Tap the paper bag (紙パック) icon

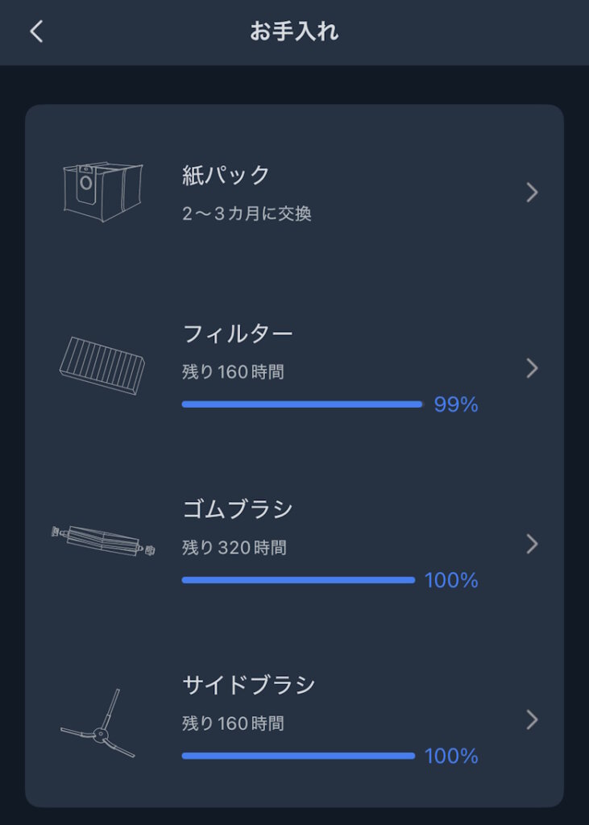pyautogui.click(x=102, y=192)
